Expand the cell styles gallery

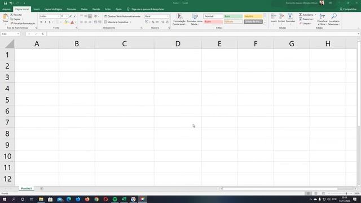[x=265, y=23]
